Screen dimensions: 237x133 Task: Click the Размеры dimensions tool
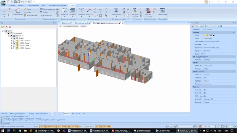81,12
